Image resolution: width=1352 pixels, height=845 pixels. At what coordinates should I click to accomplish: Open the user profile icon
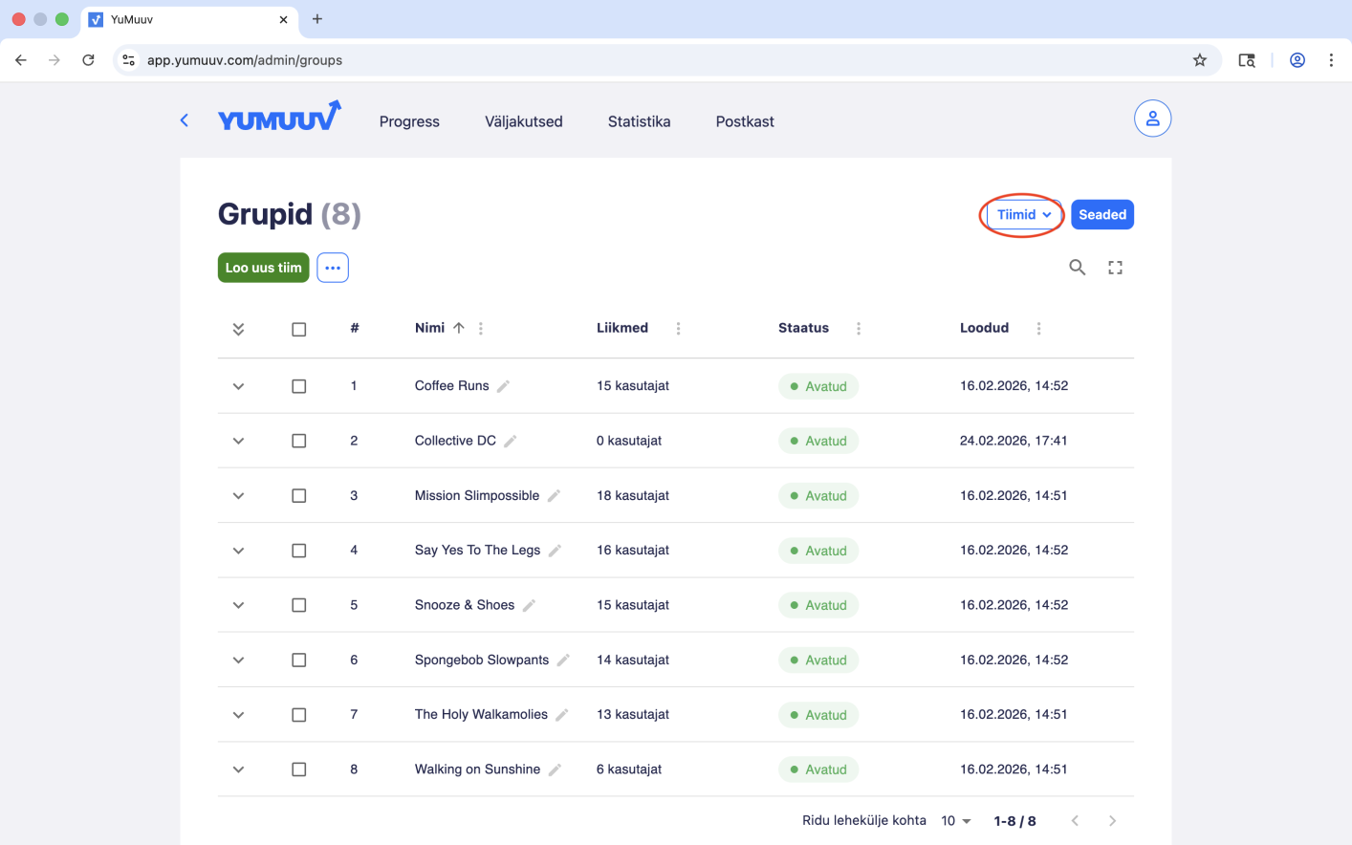point(1152,119)
